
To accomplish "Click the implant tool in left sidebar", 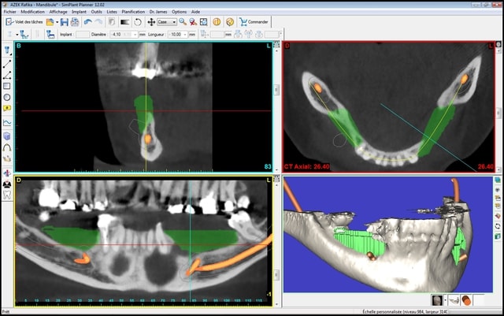I will [7, 50].
